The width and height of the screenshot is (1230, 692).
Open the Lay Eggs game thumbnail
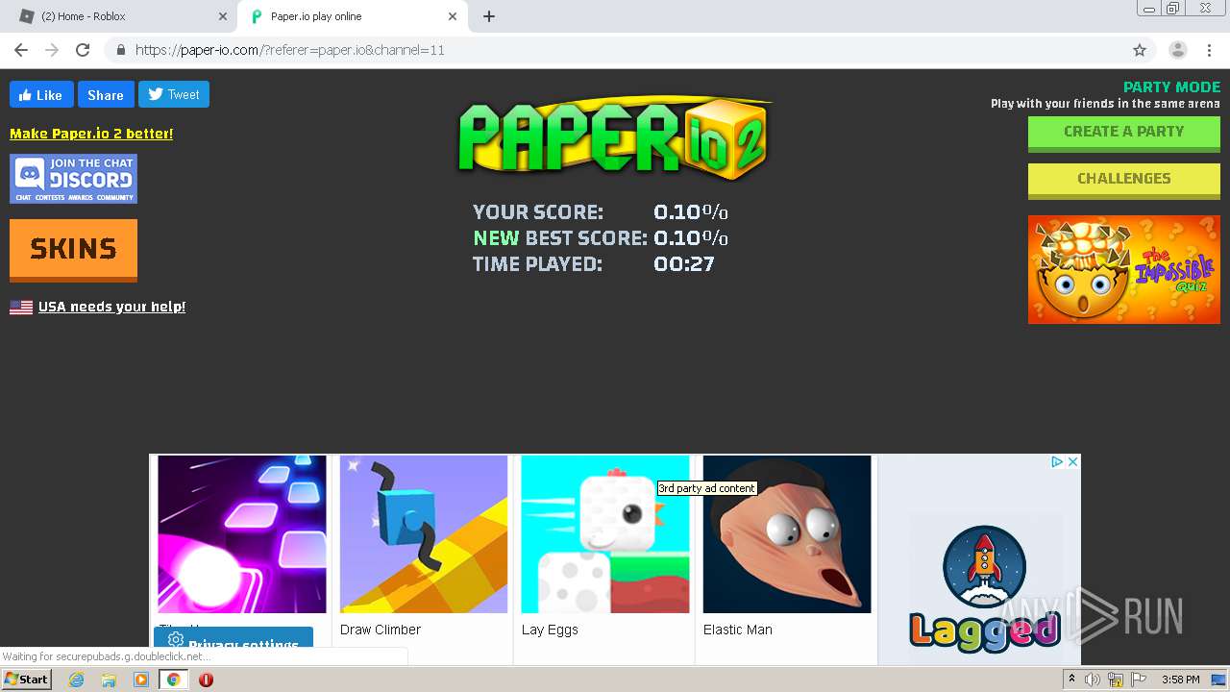[x=605, y=534]
